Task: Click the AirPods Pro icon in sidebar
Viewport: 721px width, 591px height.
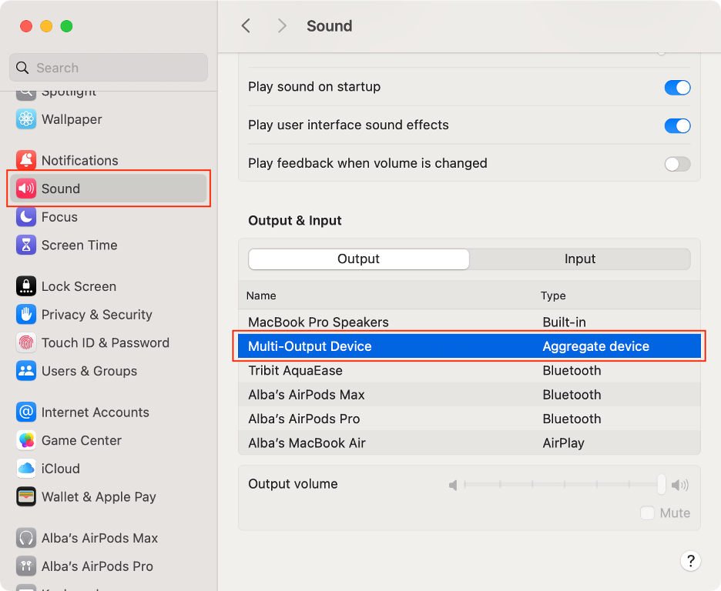Action: click(26, 566)
